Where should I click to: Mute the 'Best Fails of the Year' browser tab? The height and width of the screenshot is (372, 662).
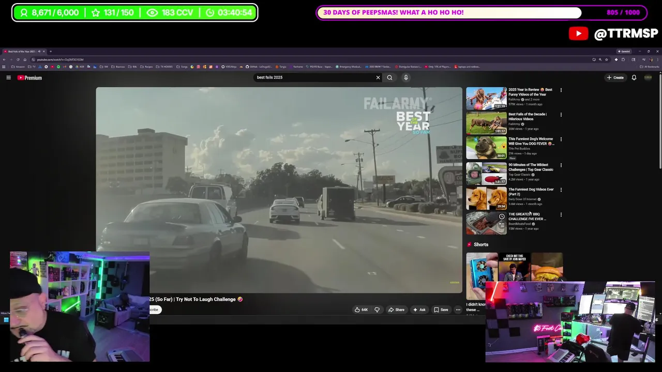39,52
